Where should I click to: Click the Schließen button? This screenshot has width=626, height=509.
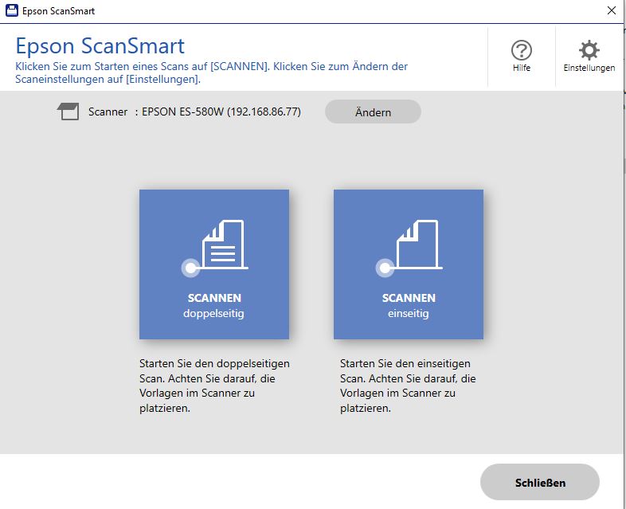coord(540,482)
